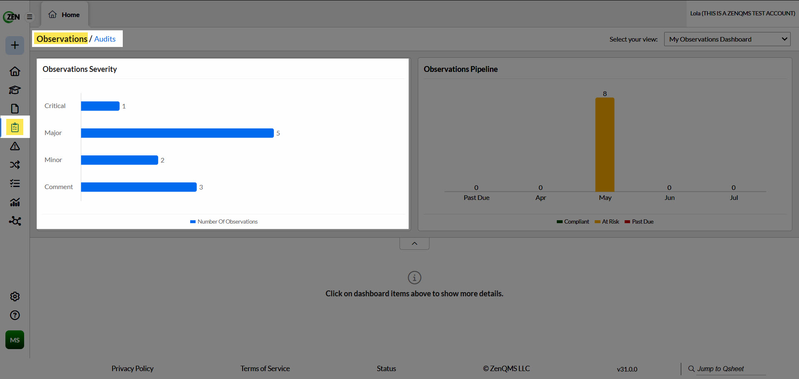Open the Training graduation cap icon
Screen dimensions: 799x379
click(x=15, y=90)
